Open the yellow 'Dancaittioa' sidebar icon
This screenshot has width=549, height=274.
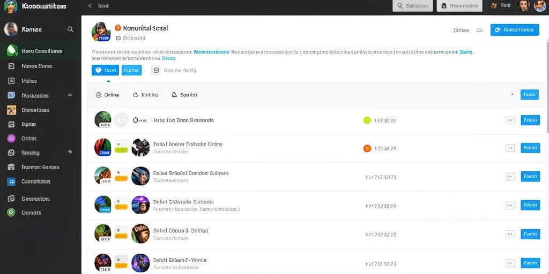tap(11, 110)
